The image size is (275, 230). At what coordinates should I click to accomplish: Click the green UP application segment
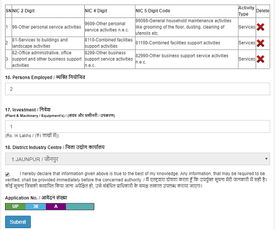tap(16, 207)
